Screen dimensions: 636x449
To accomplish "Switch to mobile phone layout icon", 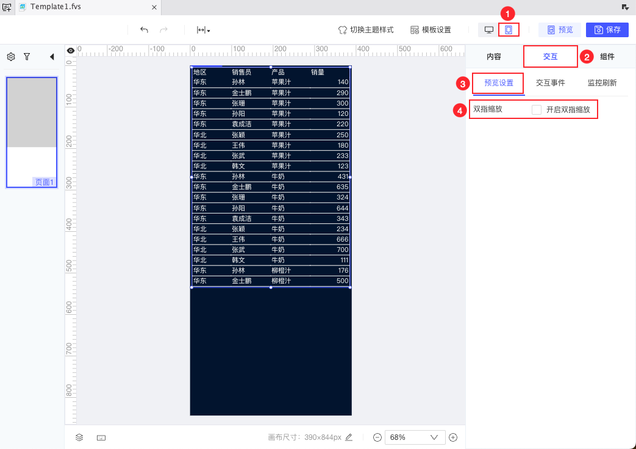I will [x=508, y=30].
